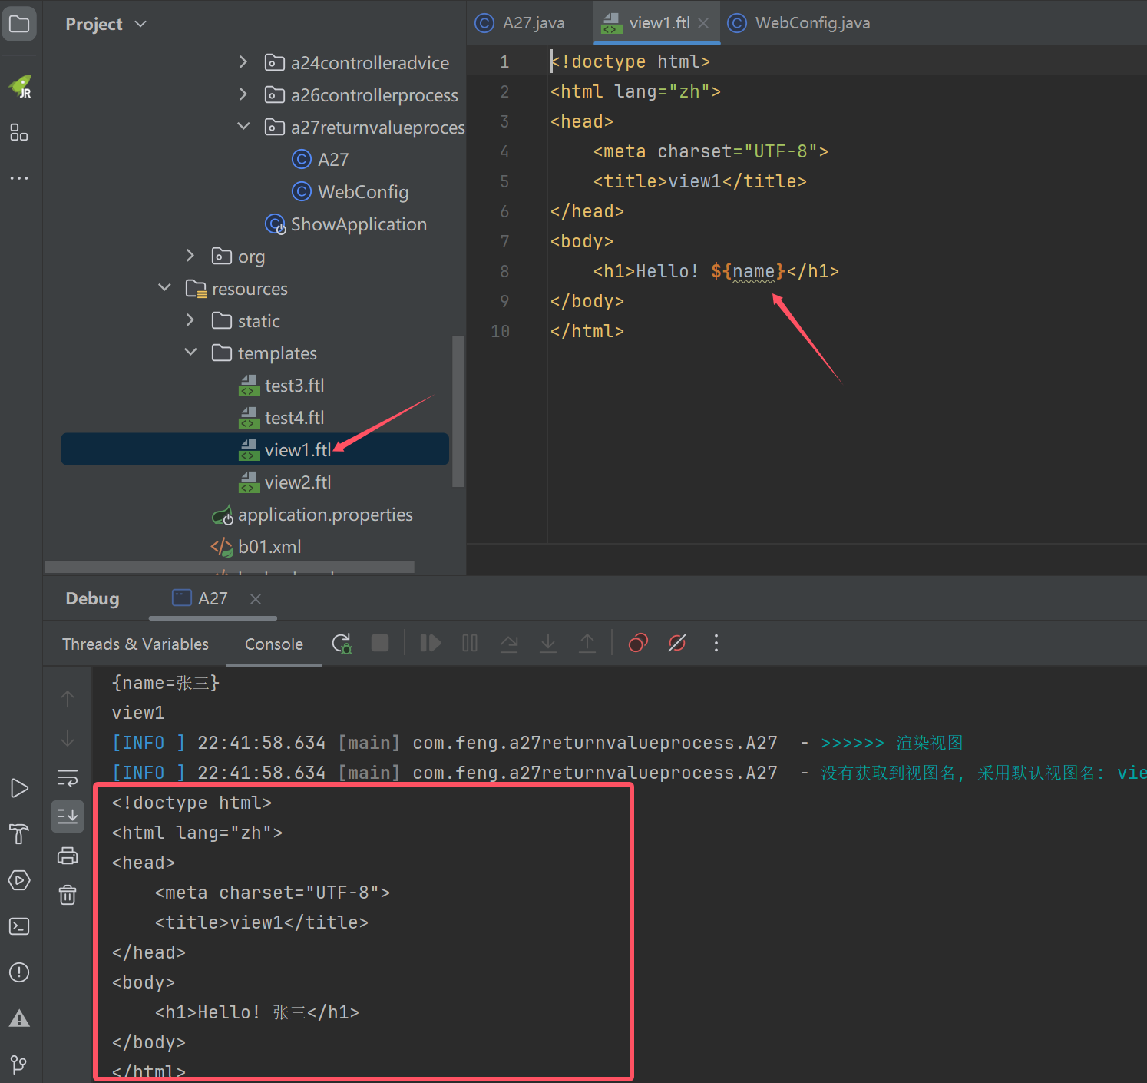The image size is (1147, 1083).
Task: Click the project tree horizontal scrollbar
Action: pyautogui.click(x=230, y=567)
